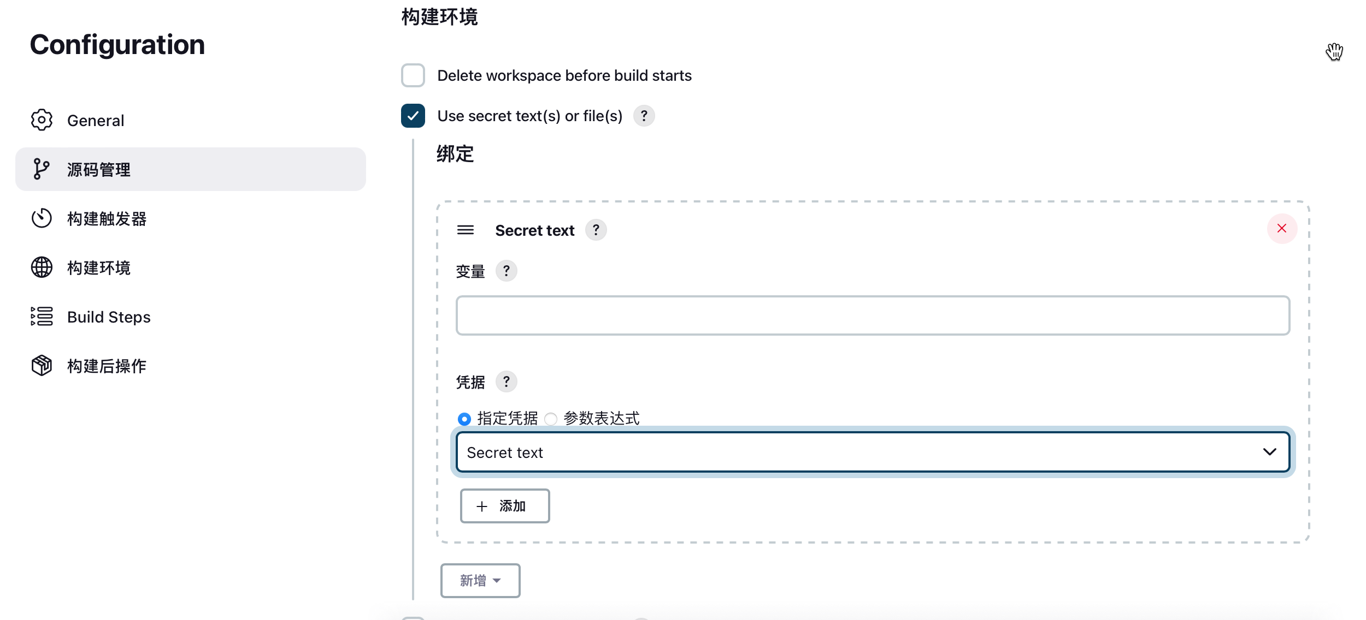The width and height of the screenshot is (1366, 620).
Task: Uncheck Use secret text(s) or file(s)
Action: [x=413, y=116]
